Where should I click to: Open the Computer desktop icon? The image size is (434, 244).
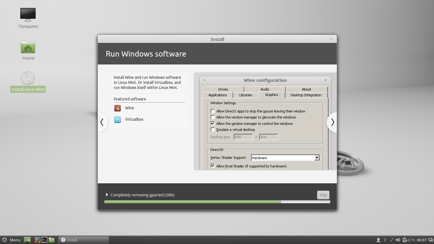pos(28,15)
